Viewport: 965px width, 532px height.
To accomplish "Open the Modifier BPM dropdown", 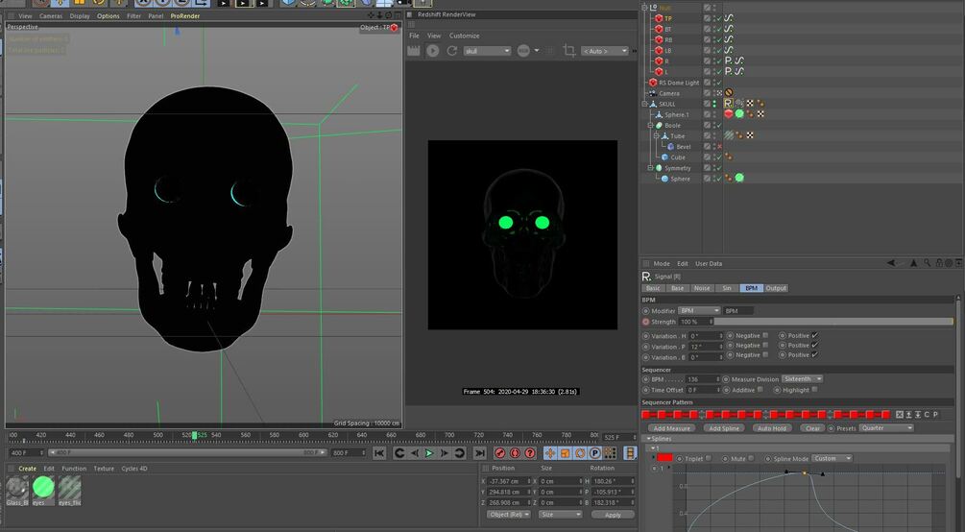I will (699, 311).
